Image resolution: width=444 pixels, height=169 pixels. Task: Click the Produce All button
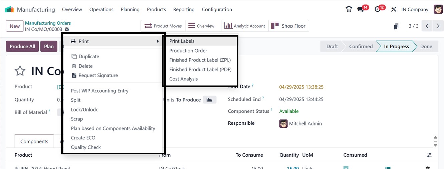pyautogui.click(x=22, y=47)
